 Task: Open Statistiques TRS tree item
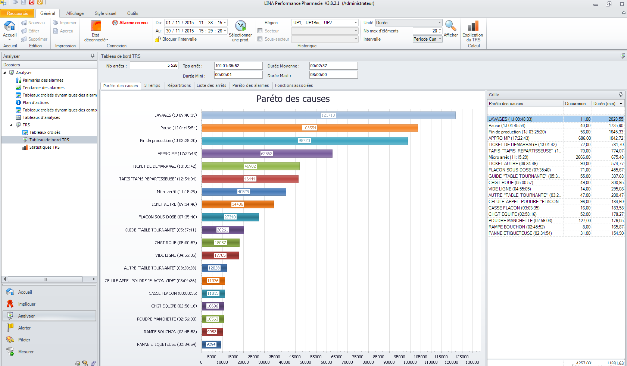[x=44, y=147]
